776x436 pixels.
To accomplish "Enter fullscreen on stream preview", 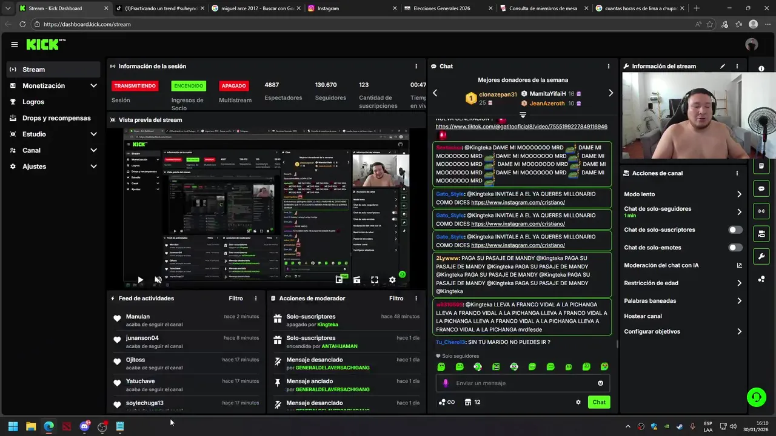I will click(x=375, y=280).
